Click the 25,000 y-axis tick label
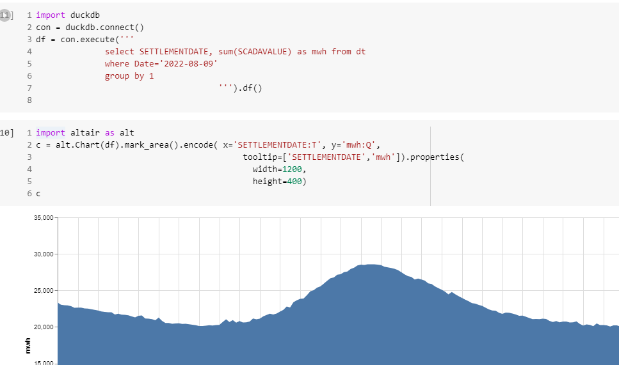 click(44, 291)
